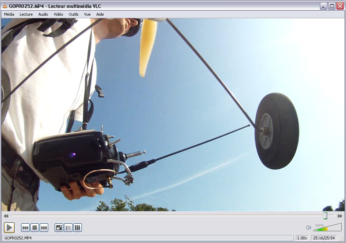Show the playlist panel

[x=68, y=228]
